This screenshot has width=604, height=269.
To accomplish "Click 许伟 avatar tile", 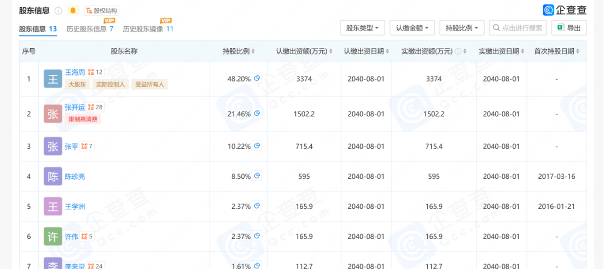I will (53, 236).
